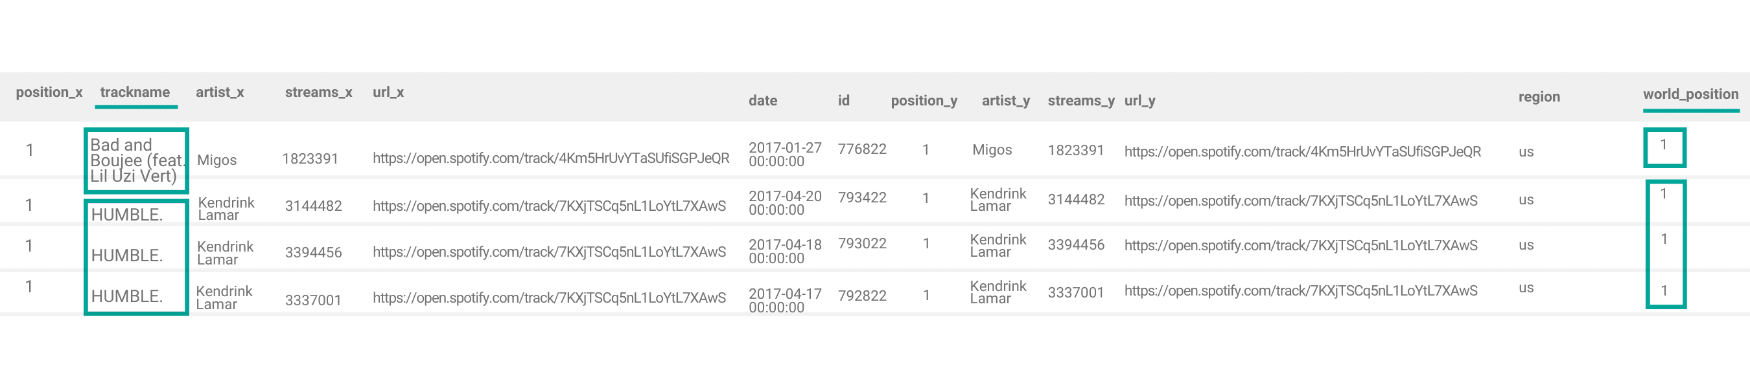Click the date cell 2017-04-17
Screen dimensions: 1750x388
785,300
